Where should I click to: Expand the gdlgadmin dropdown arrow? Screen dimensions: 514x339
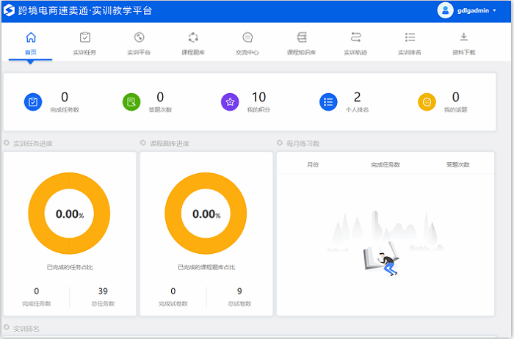click(x=494, y=10)
